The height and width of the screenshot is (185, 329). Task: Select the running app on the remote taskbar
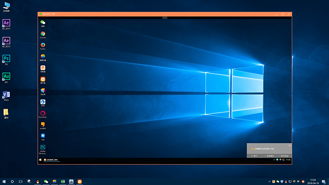[x=52, y=160]
